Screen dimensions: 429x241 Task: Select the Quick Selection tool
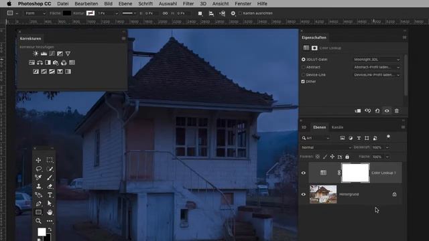[50, 169]
